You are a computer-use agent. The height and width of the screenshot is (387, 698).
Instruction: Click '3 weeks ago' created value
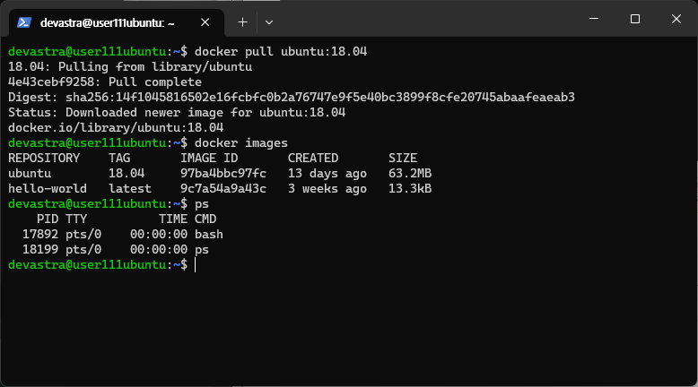click(x=327, y=188)
